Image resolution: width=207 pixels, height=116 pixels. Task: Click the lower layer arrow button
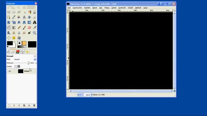click(19, 105)
